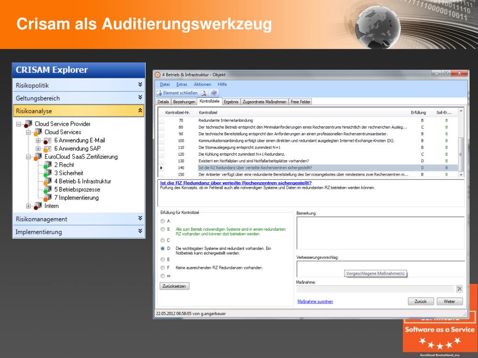The image size is (478, 358).
Task: Click the 6 Anwendung E-Mail item icon
Action: [x=48, y=141]
